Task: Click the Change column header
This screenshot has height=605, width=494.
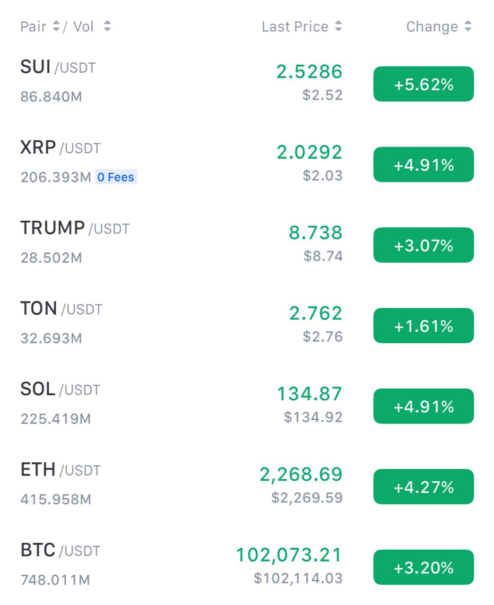Action: pos(432,26)
